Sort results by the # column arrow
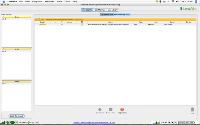 [61, 22]
